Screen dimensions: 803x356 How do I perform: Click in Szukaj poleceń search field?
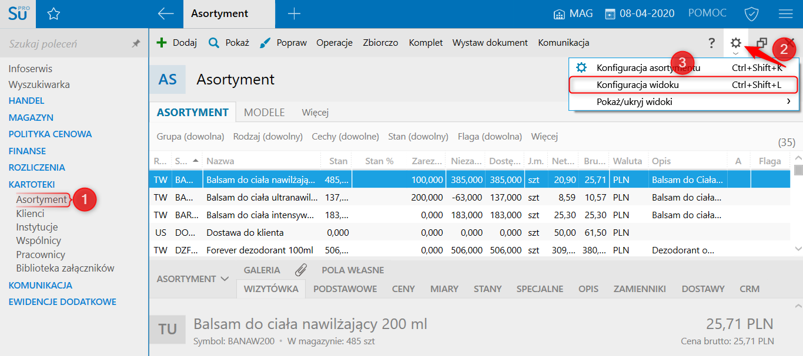[x=65, y=44]
